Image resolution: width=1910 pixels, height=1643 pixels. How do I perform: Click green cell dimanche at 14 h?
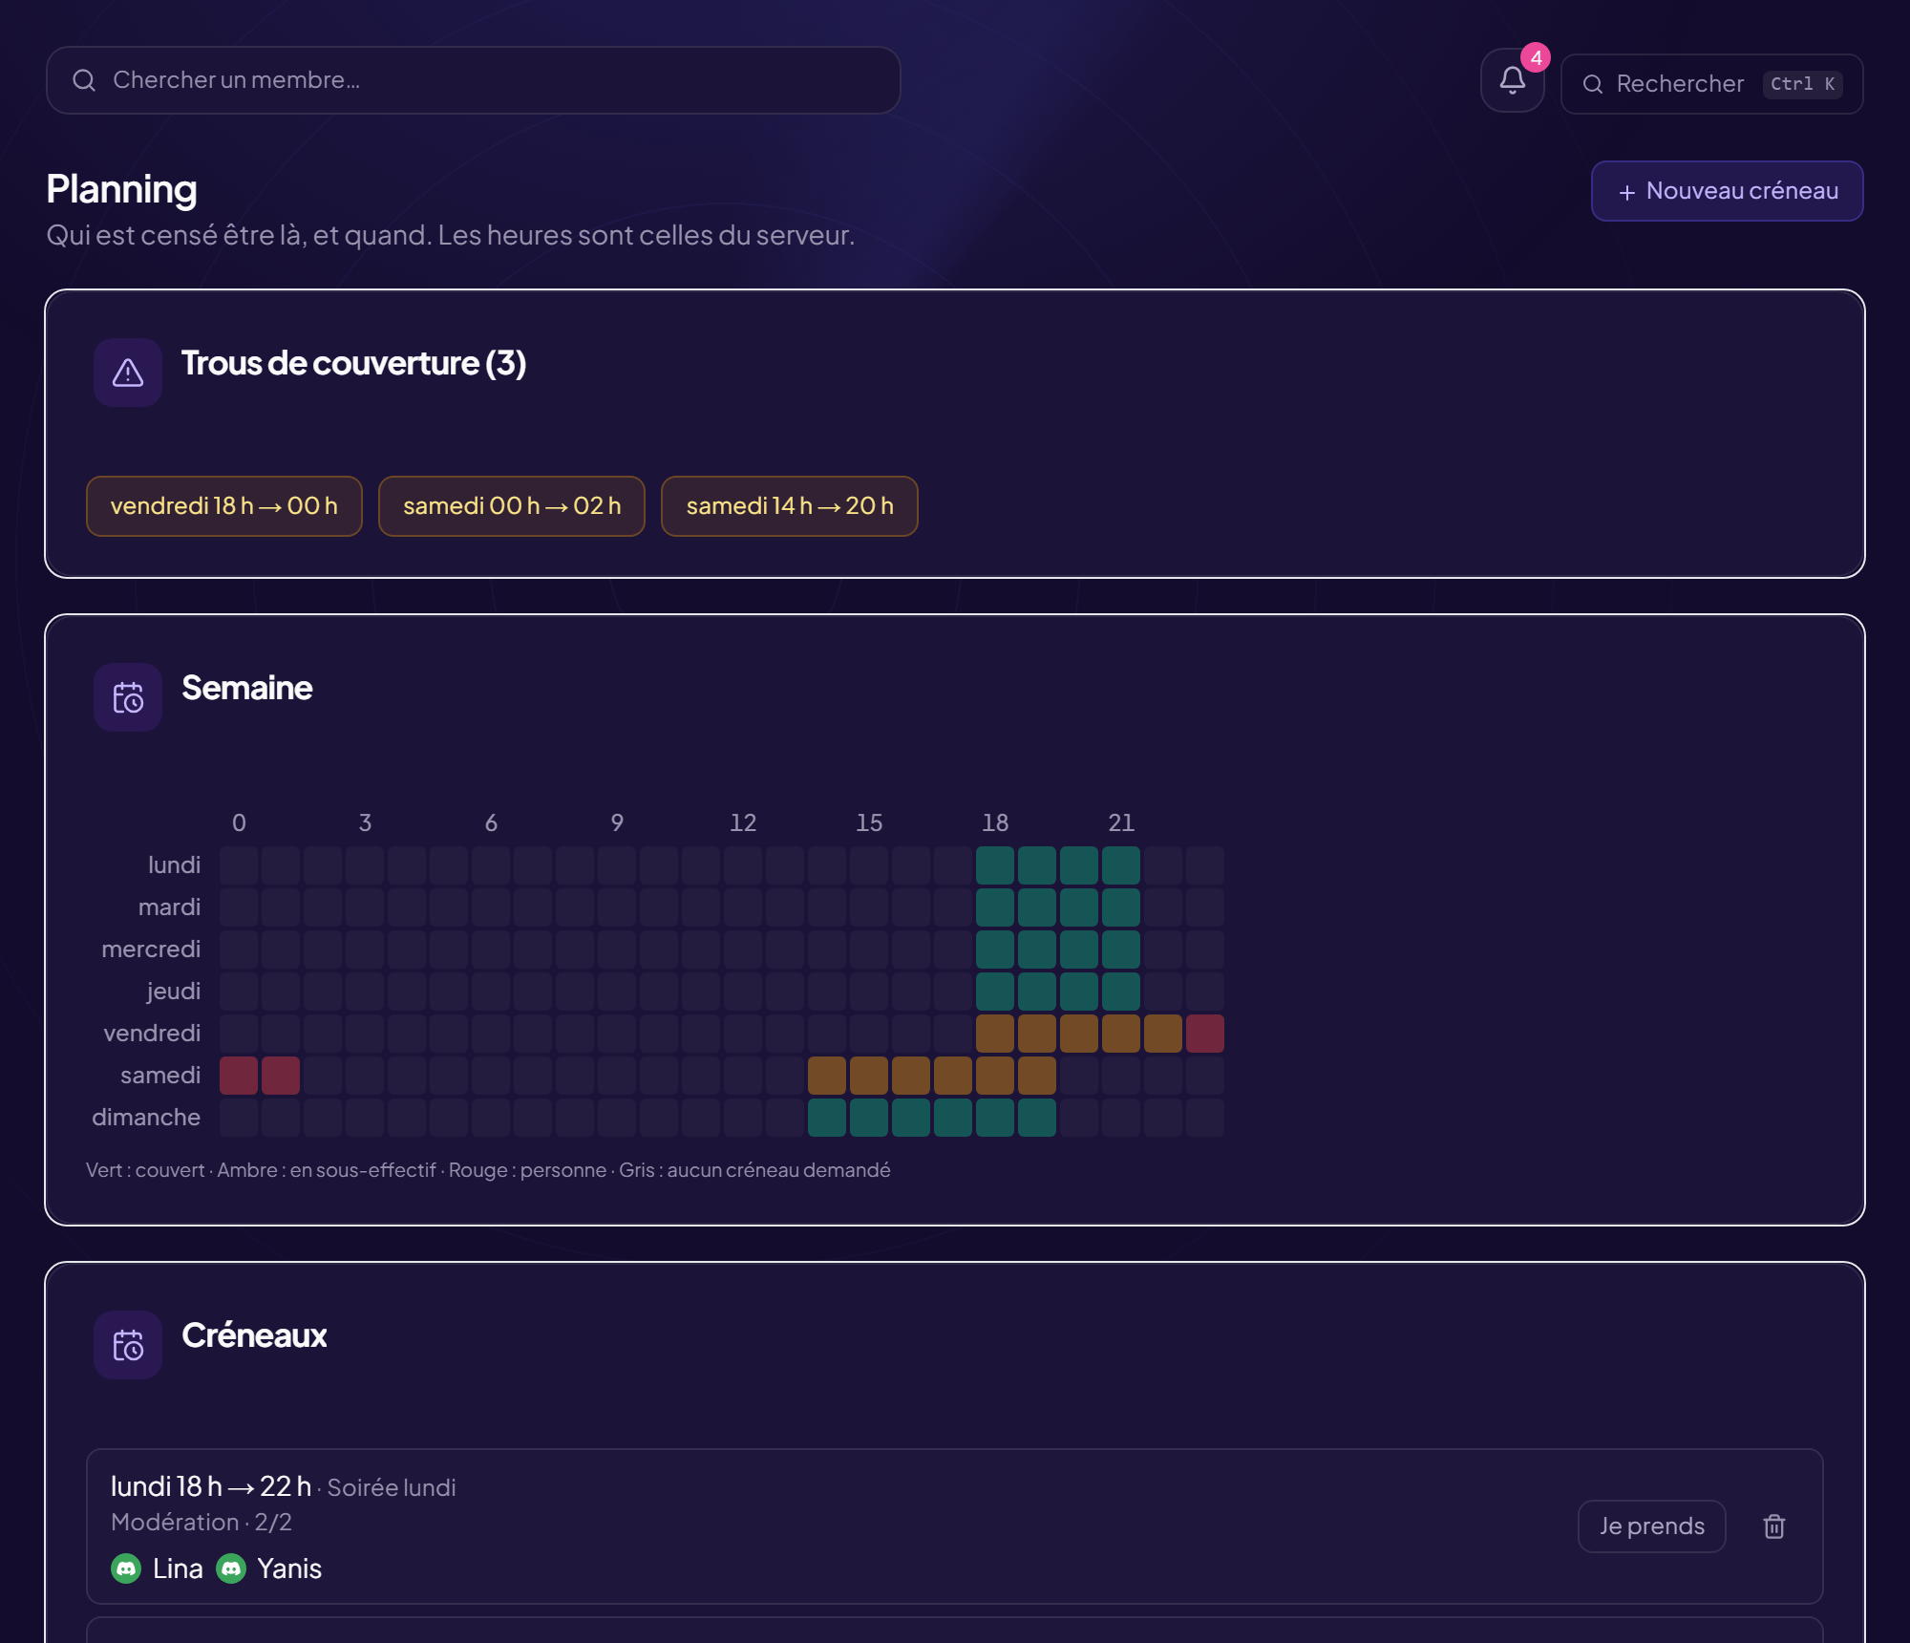827,1118
